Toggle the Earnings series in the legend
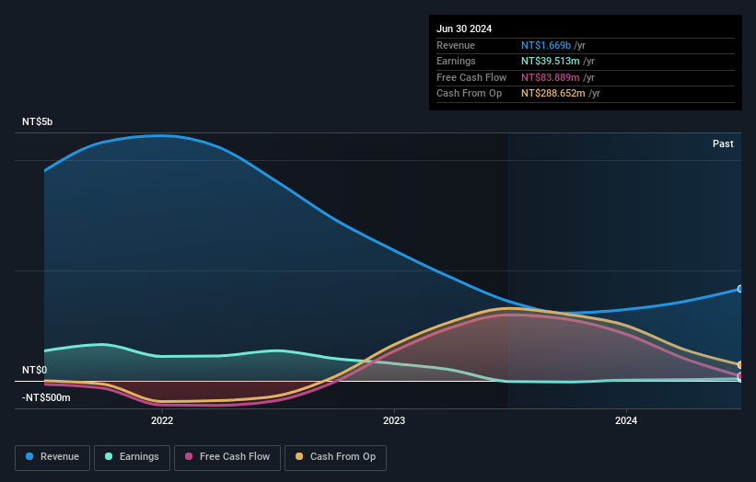The width and height of the screenshot is (756, 482). [132, 457]
